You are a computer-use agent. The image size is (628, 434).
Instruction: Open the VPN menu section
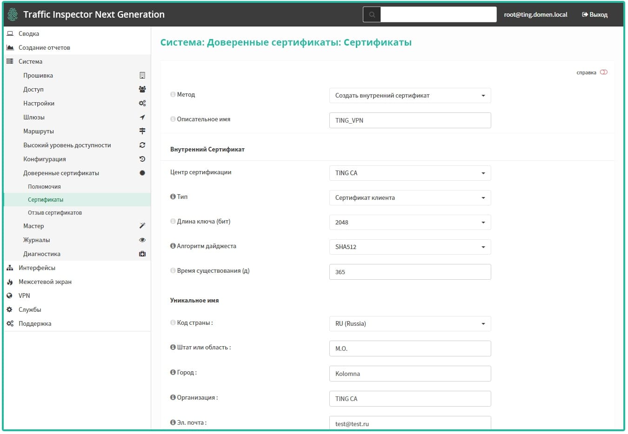24,296
